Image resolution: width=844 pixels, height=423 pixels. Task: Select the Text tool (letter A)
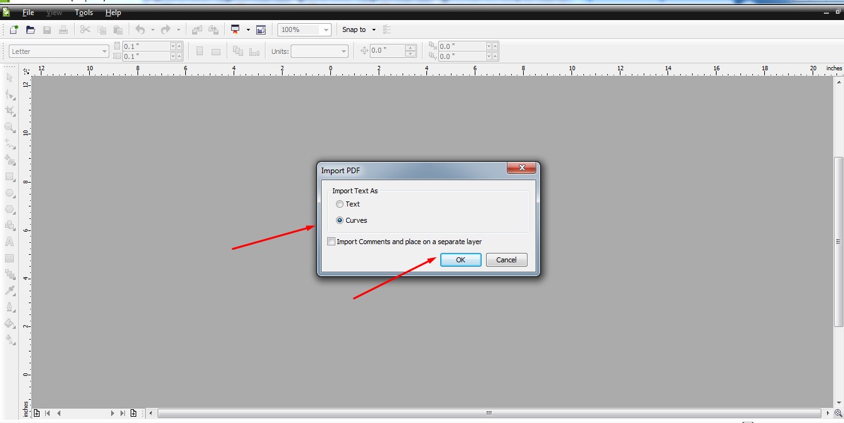9,242
